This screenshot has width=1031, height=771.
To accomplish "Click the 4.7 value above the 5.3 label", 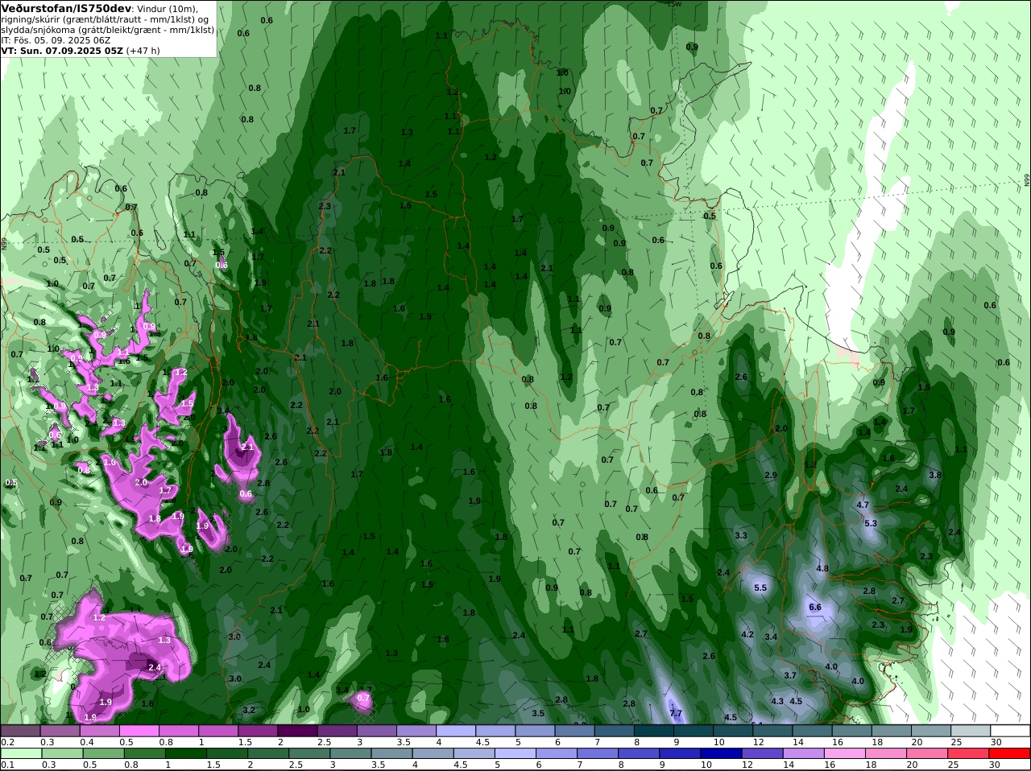I will [x=863, y=505].
